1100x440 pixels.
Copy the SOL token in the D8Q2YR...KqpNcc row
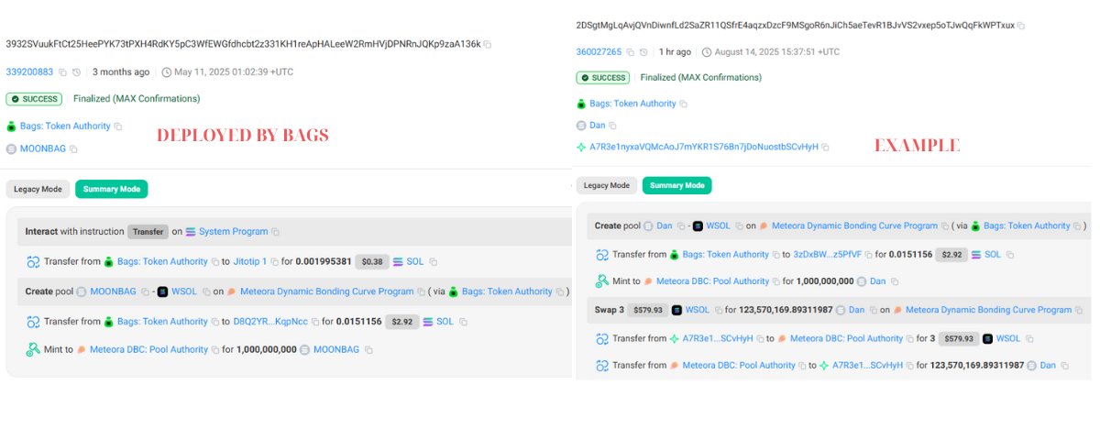[x=463, y=322]
